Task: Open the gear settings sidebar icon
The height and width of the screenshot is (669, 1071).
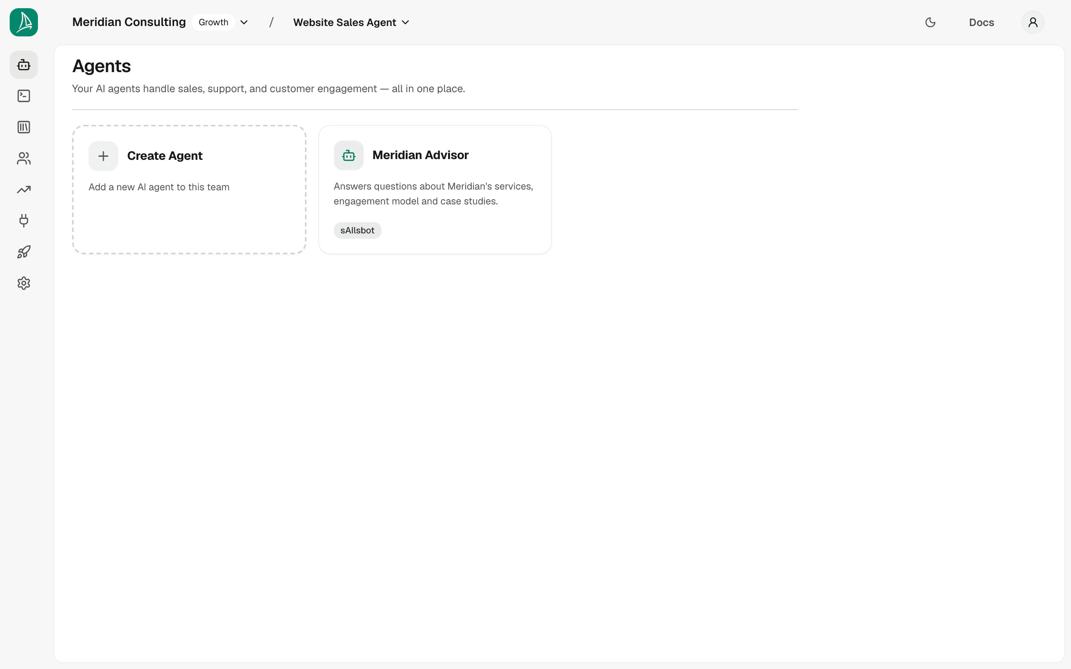Action: pyautogui.click(x=24, y=283)
